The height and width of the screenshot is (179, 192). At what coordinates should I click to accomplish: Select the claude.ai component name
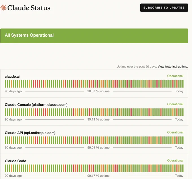pyautogui.click(x=12, y=77)
